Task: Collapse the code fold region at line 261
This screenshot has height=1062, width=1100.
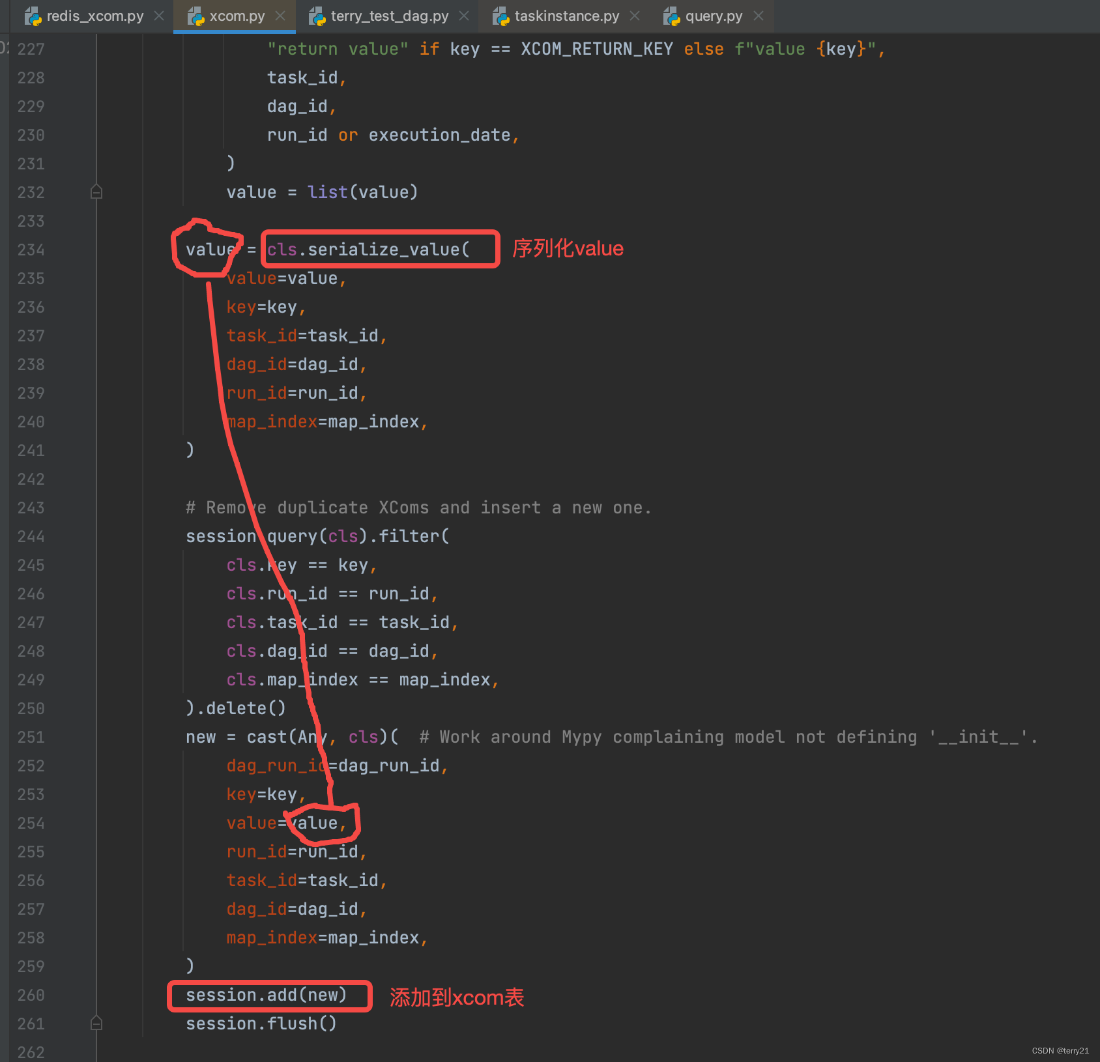Action: click(96, 1024)
